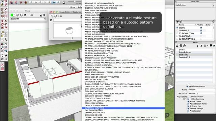
Task: Click the minus icon in Pattern Designer
Action: tap(56, 16)
